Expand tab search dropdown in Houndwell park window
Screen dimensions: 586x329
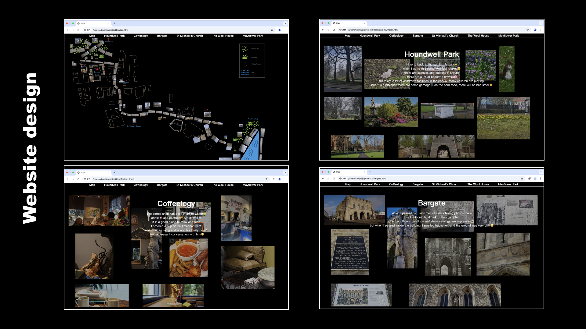pos(541,23)
